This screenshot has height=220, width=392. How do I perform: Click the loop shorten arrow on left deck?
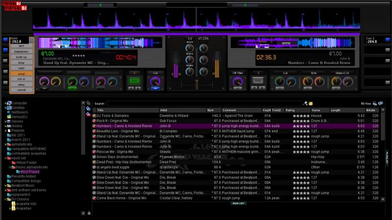(131, 88)
